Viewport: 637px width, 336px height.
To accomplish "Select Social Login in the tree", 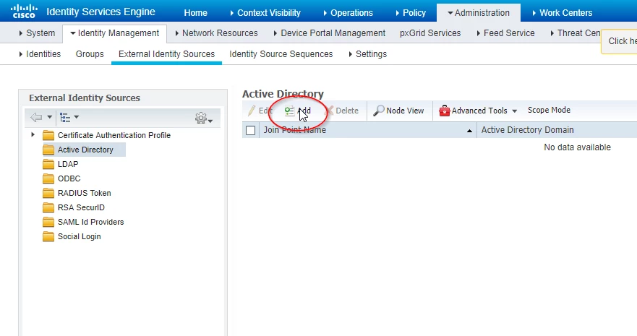I will (80, 236).
